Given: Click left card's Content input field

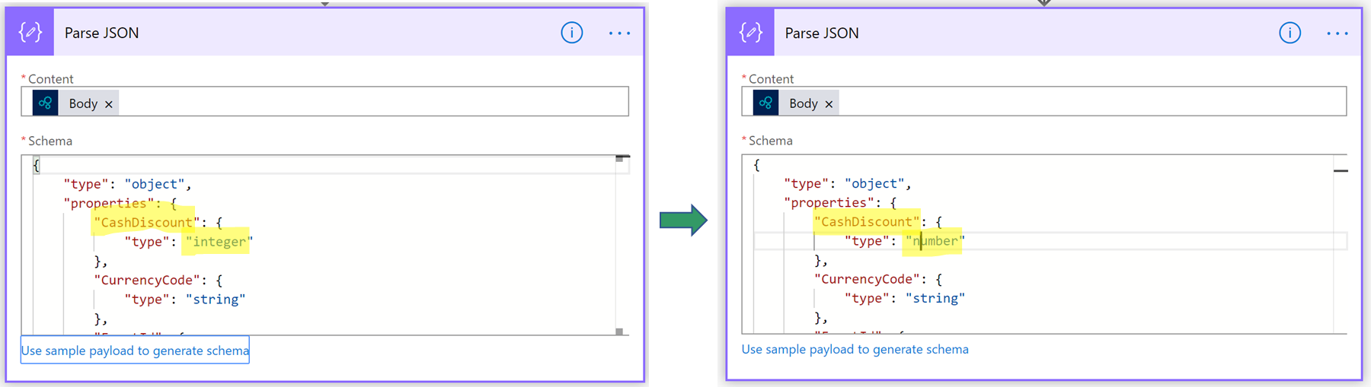Looking at the screenshot, I should pos(324,102).
